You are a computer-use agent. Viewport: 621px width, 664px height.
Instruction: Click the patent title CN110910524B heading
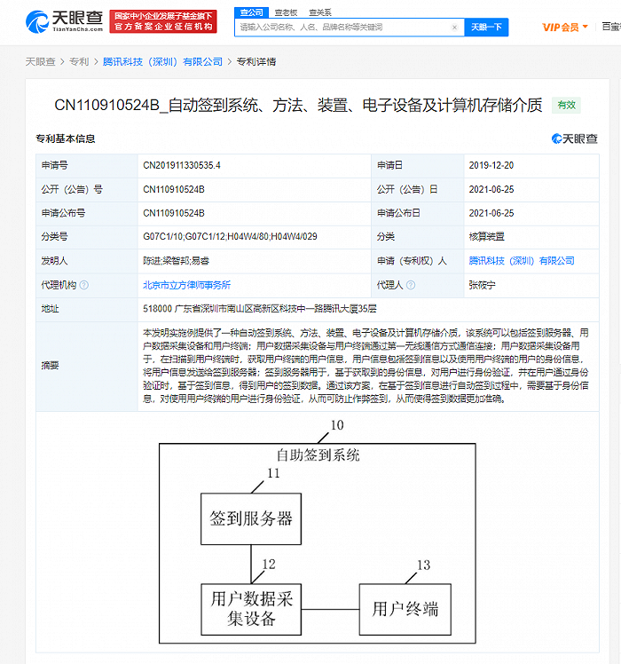(x=298, y=105)
